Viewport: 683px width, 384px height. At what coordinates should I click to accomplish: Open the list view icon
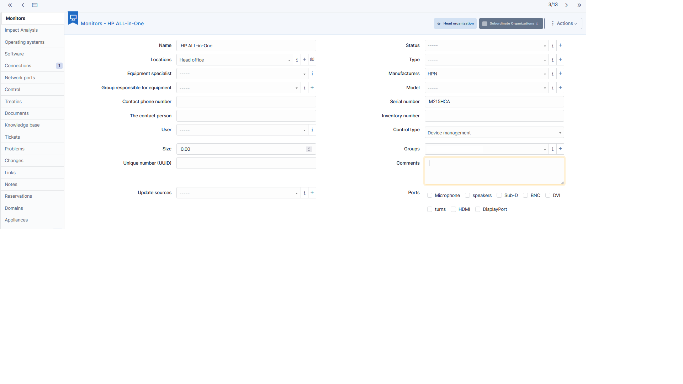pyautogui.click(x=35, y=5)
